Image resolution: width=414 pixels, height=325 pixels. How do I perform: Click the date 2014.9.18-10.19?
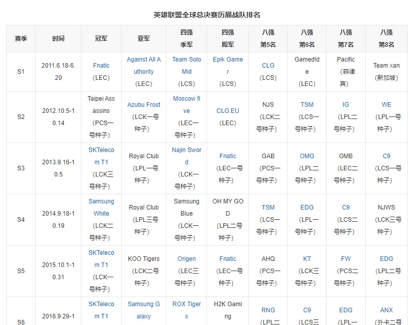(58, 219)
